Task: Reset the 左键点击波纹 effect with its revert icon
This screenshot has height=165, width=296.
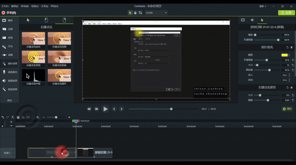Action: point(287,88)
